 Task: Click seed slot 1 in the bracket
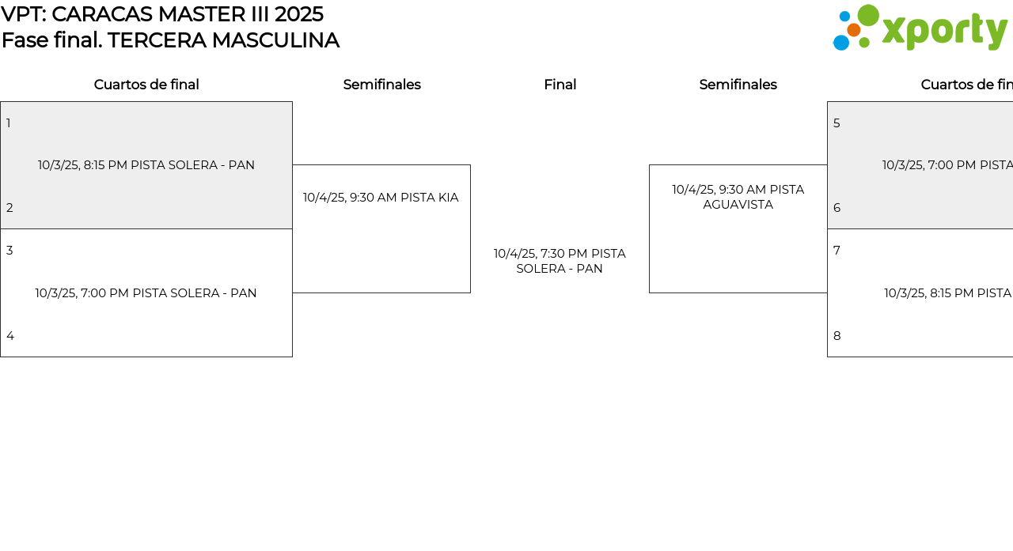click(9, 123)
